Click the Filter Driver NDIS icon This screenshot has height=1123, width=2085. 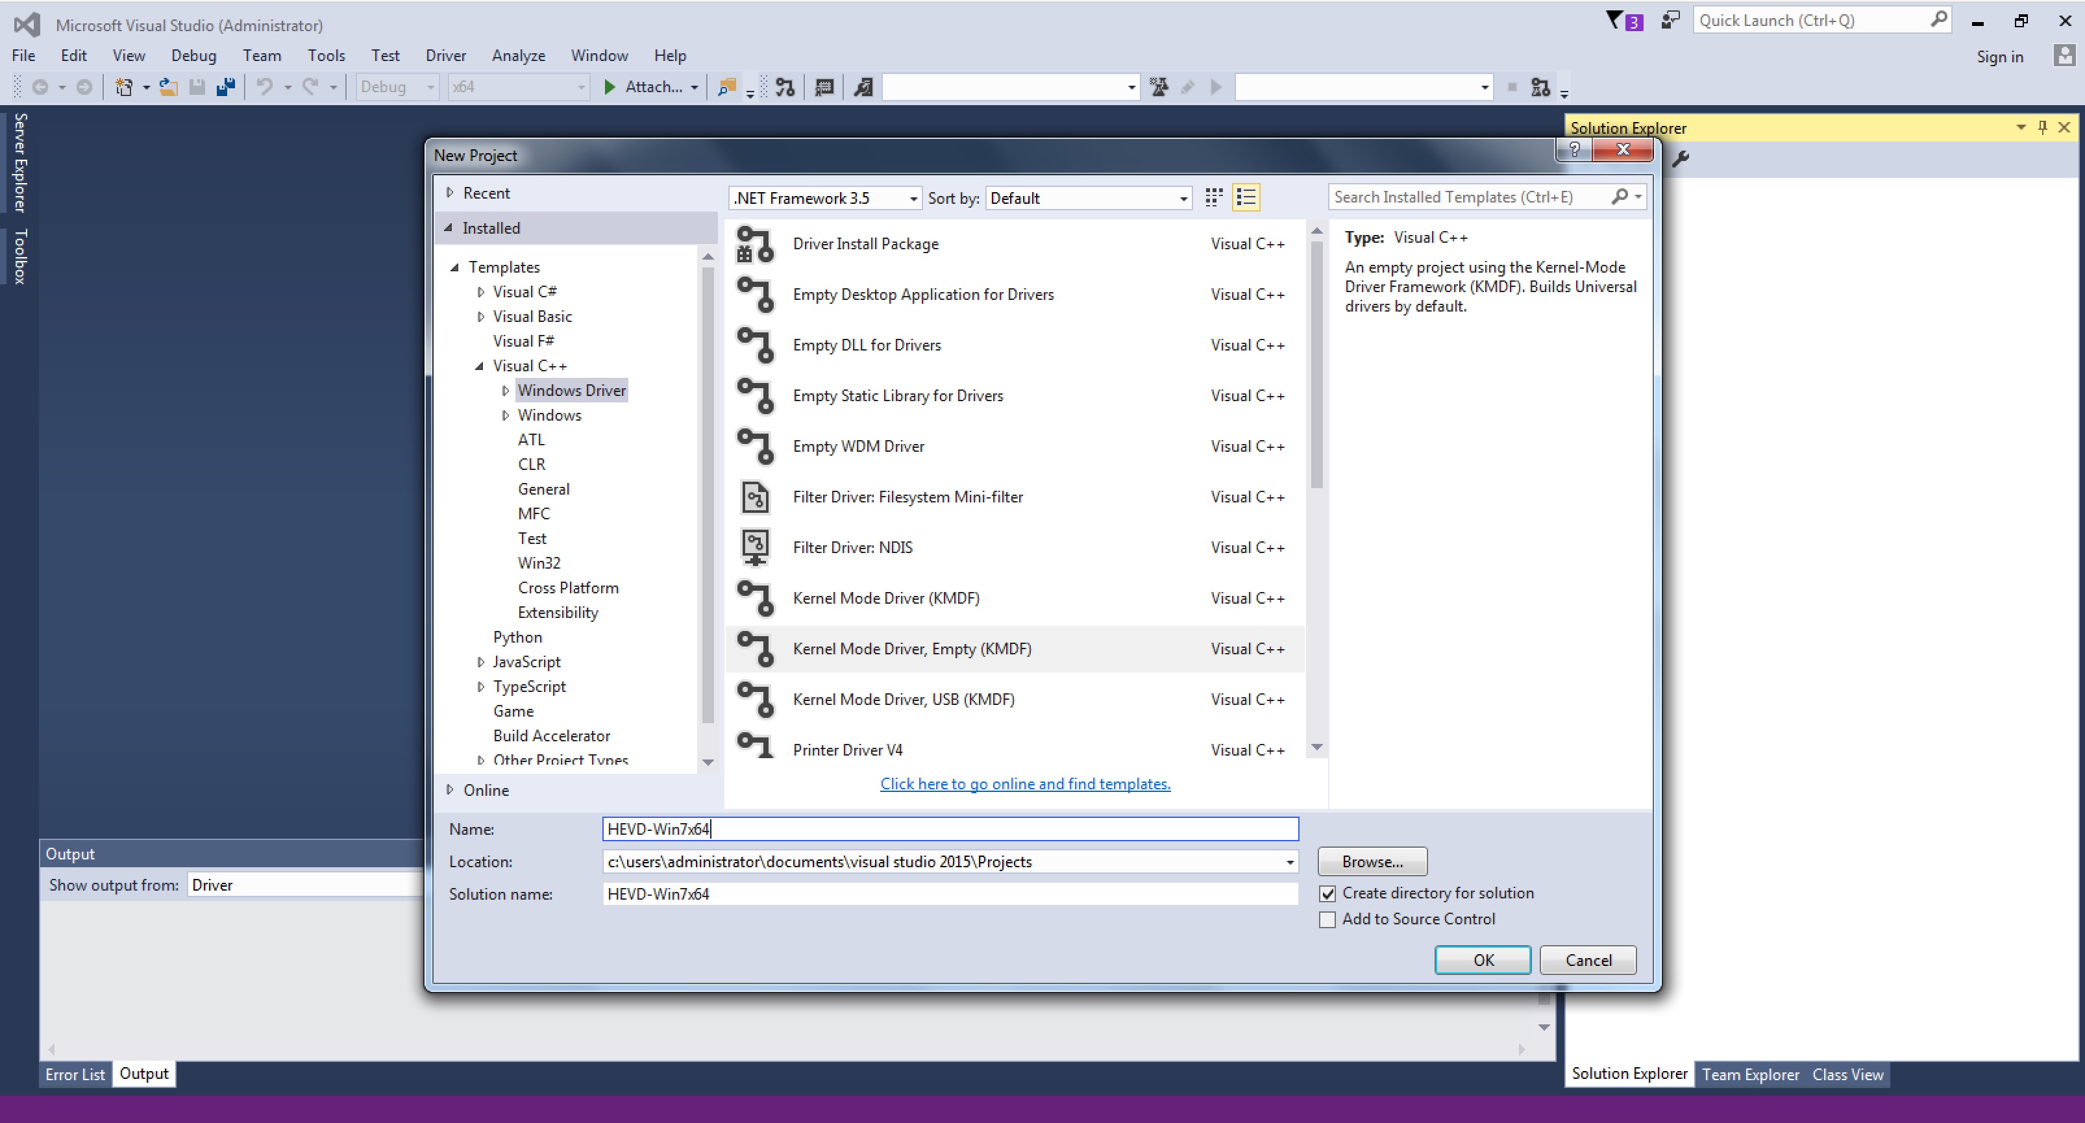pyautogui.click(x=755, y=548)
